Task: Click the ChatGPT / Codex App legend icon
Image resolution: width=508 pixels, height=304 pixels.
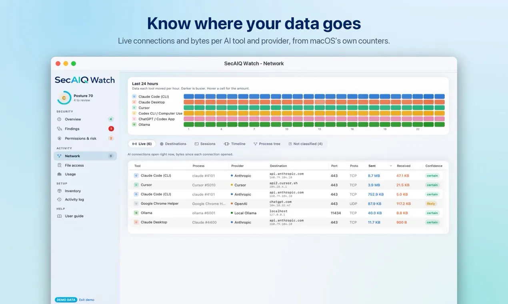Action: pyautogui.click(x=134, y=119)
